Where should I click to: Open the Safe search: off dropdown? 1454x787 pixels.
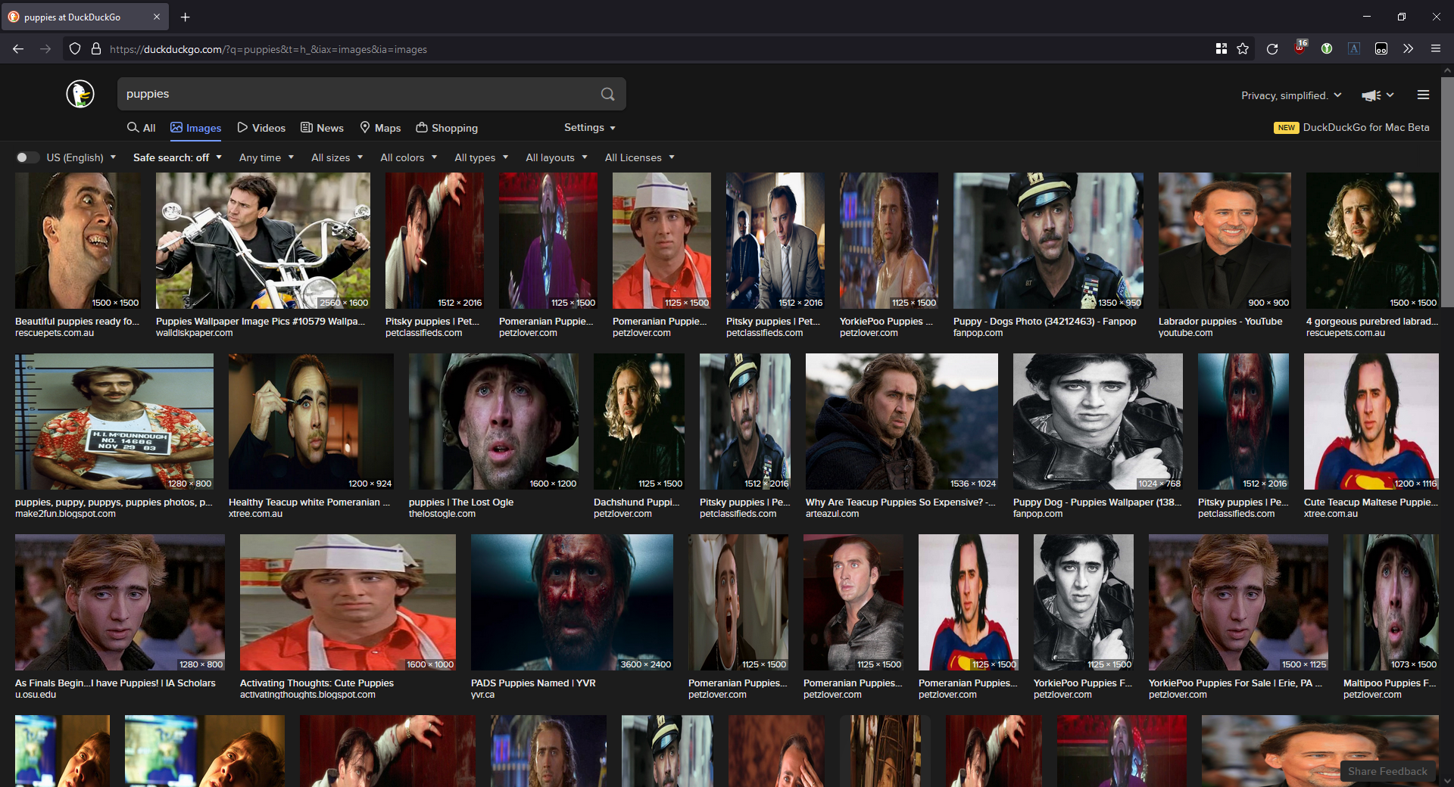[177, 157]
